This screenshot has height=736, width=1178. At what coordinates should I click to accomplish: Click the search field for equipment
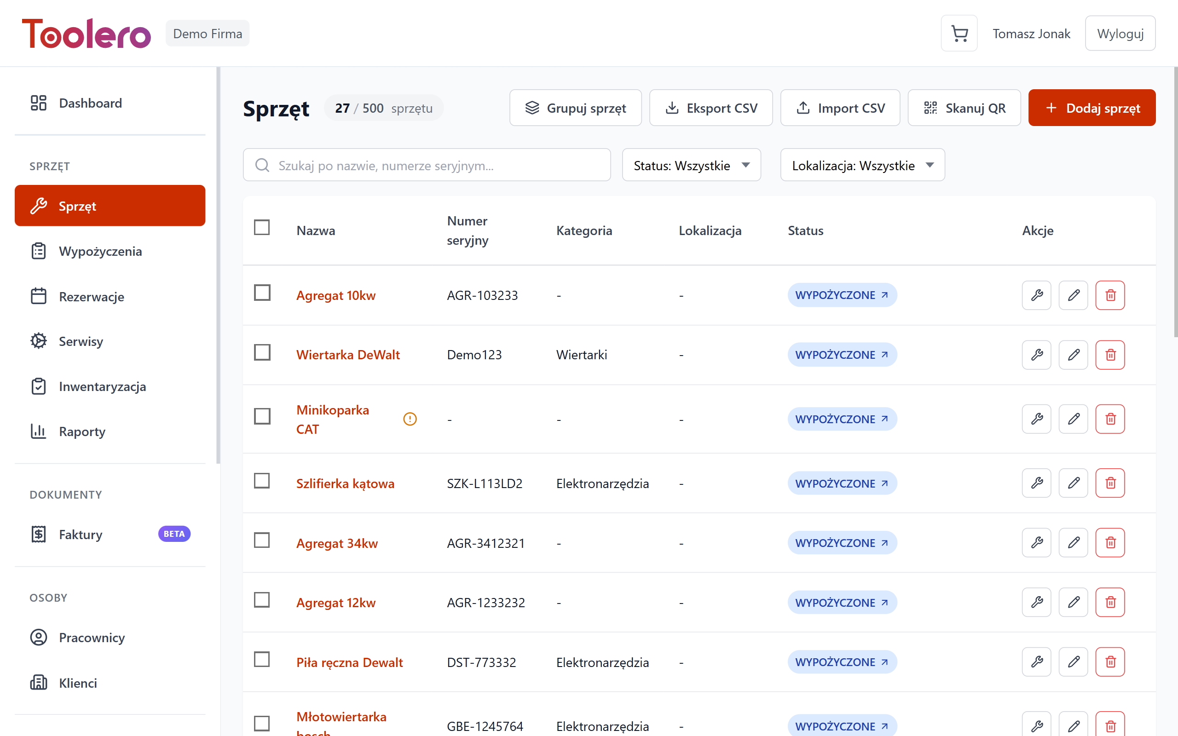(x=427, y=165)
